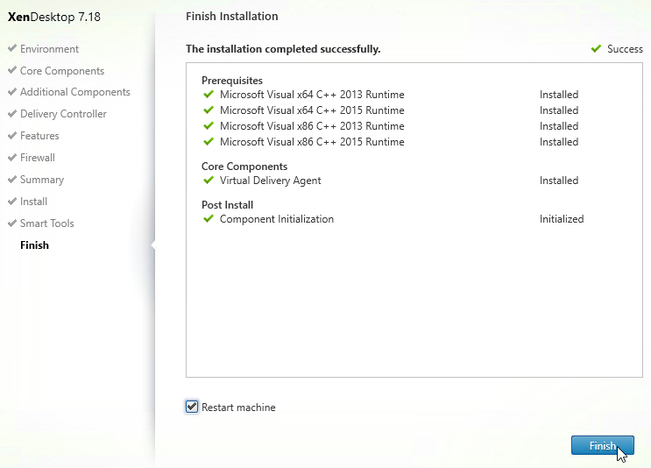Open the Delivery Controller step
The image size is (651, 468).
pyautogui.click(x=63, y=114)
